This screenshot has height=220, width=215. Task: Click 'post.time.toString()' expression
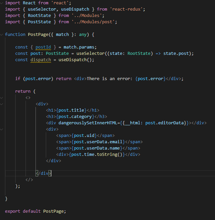[x=97, y=155]
